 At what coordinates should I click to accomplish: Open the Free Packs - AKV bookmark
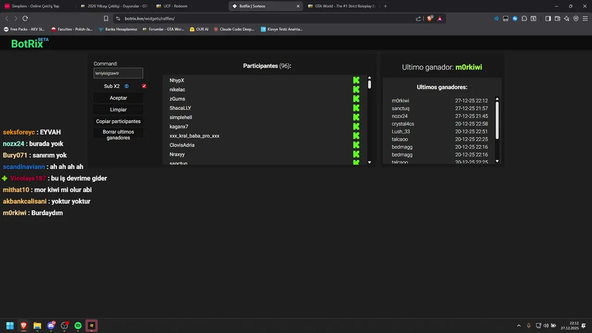pos(24,29)
